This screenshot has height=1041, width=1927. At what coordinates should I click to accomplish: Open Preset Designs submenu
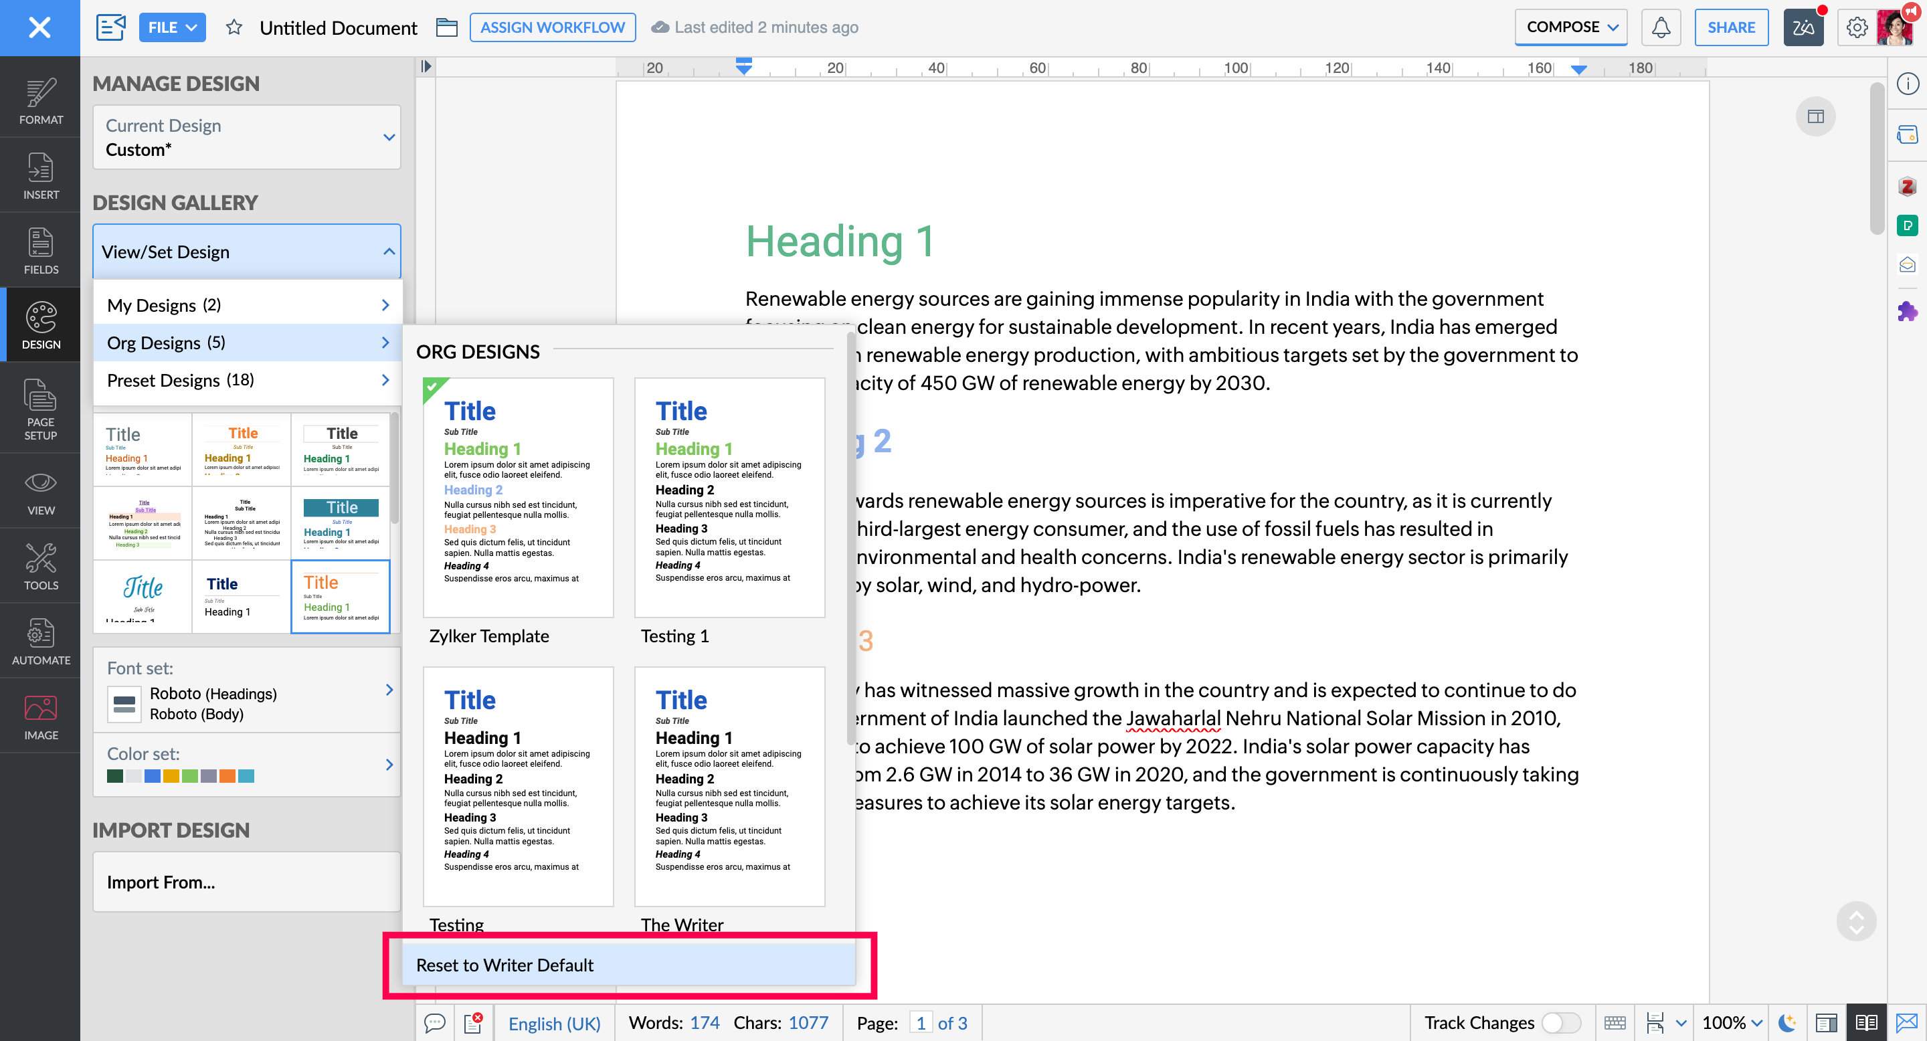pos(247,380)
